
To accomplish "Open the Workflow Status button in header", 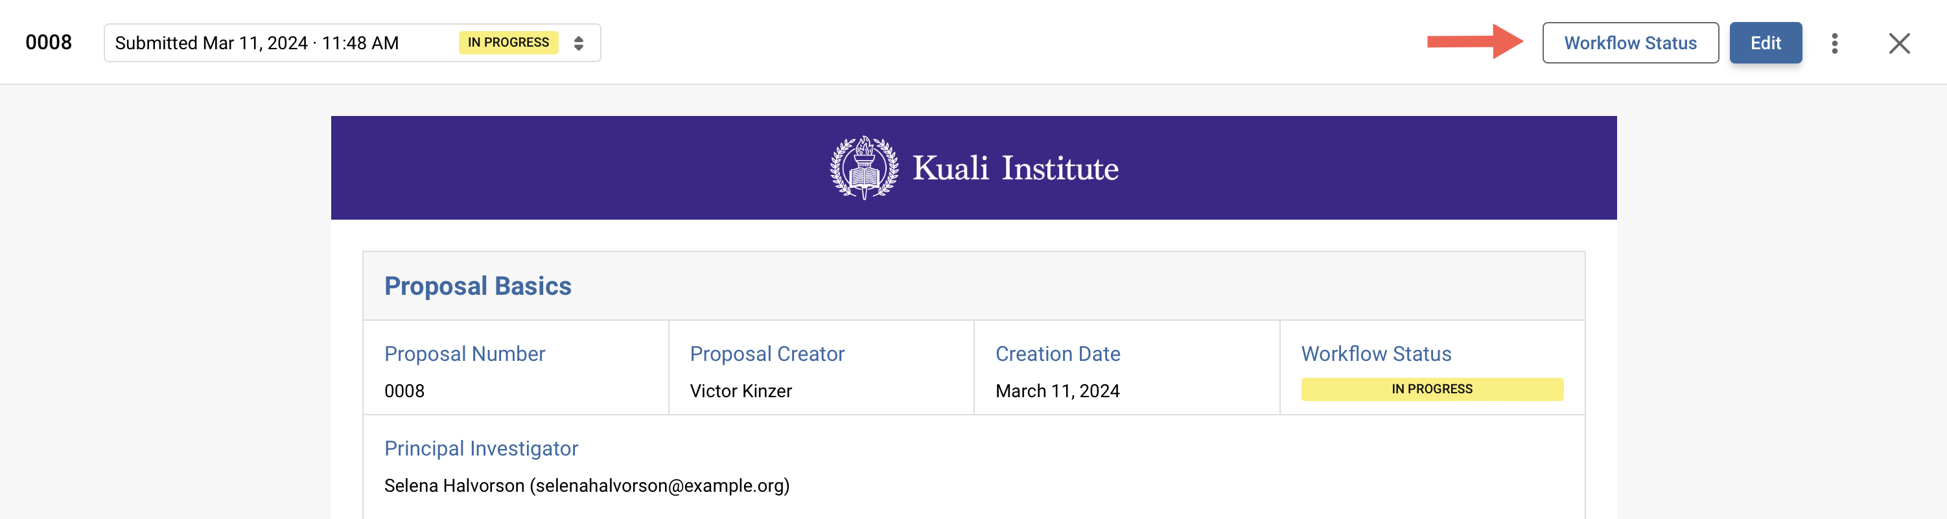I will pos(1629,43).
